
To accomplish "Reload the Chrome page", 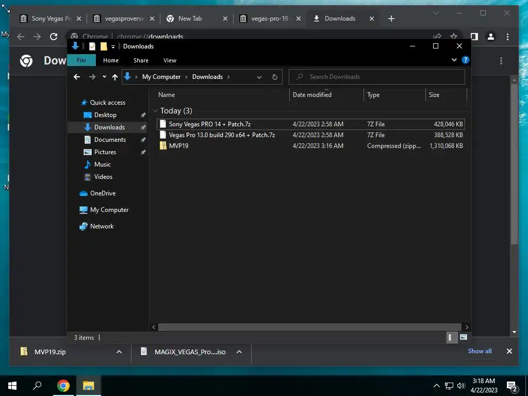I will pyautogui.click(x=54, y=37).
